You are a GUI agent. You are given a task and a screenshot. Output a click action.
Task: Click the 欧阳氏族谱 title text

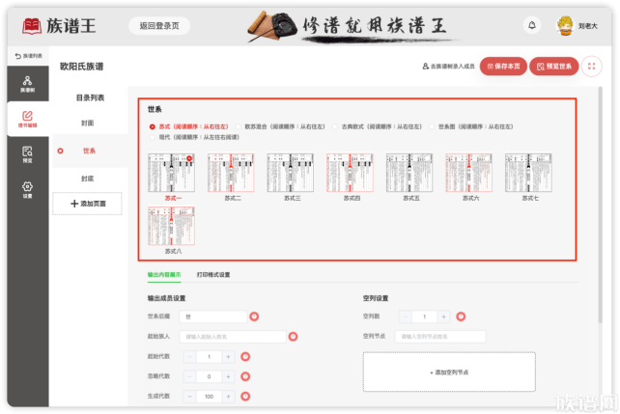coord(81,67)
